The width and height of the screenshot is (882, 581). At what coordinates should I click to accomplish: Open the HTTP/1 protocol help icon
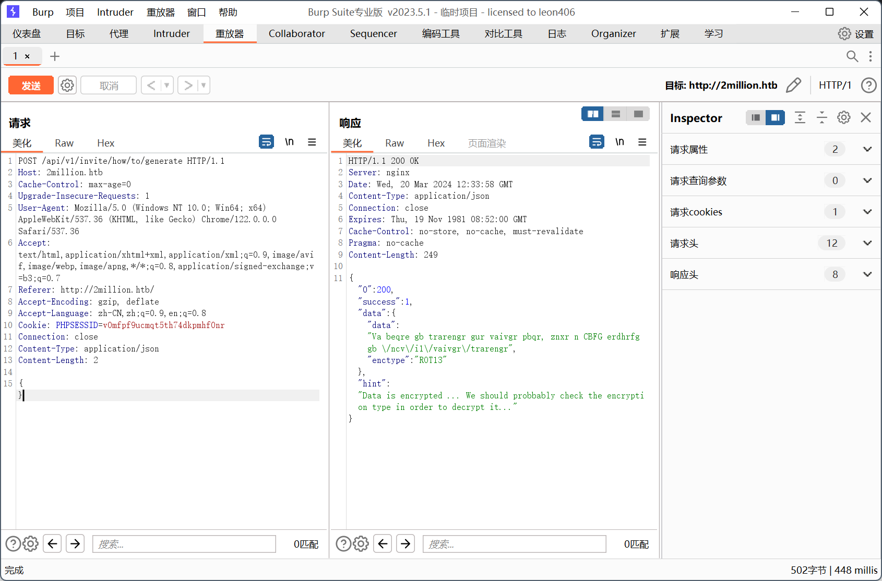[x=868, y=85]
